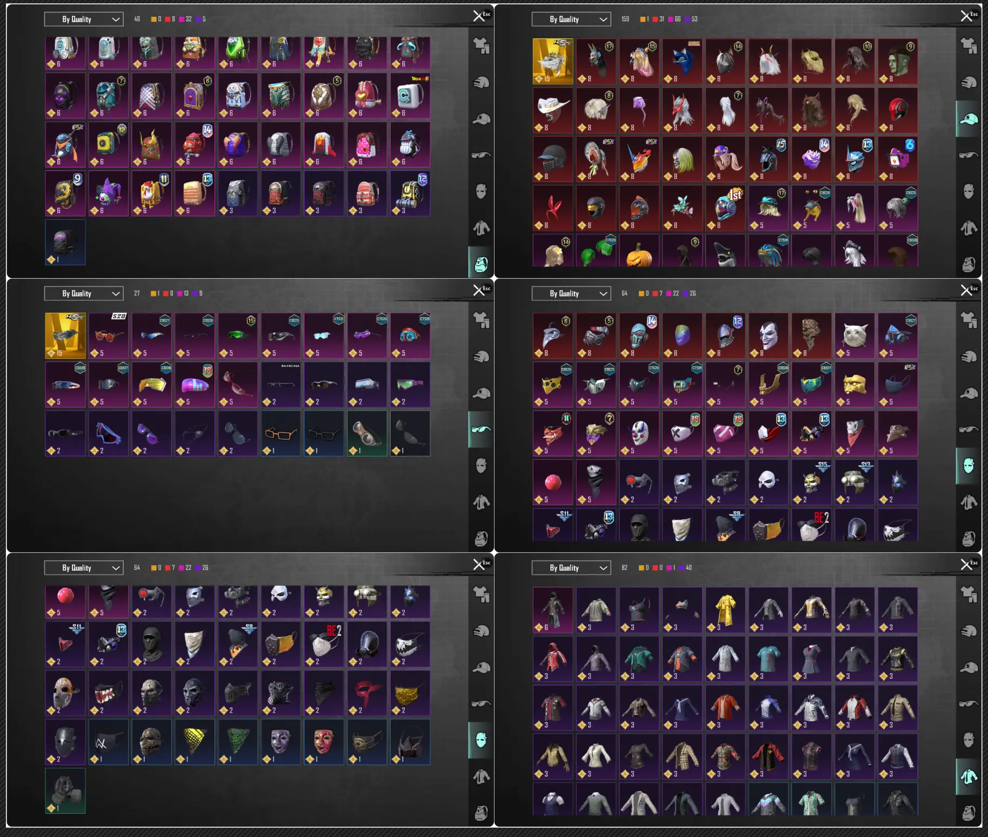Click highlighted glasses tab in 27-item panel
This screenshot has height=837, width=988.
click(x=481, y=429)
